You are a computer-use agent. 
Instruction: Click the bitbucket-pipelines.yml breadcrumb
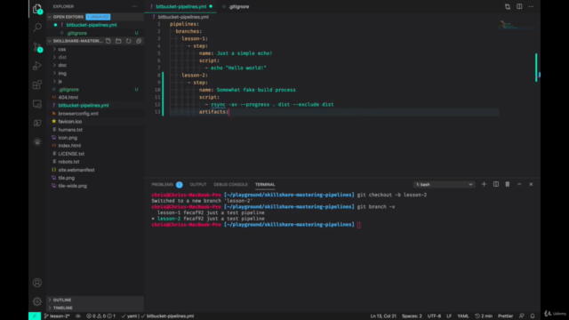tap(183, 17)
